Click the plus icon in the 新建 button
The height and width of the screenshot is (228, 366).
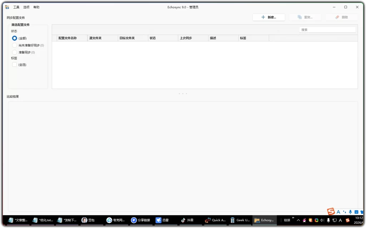pos(263,17)
